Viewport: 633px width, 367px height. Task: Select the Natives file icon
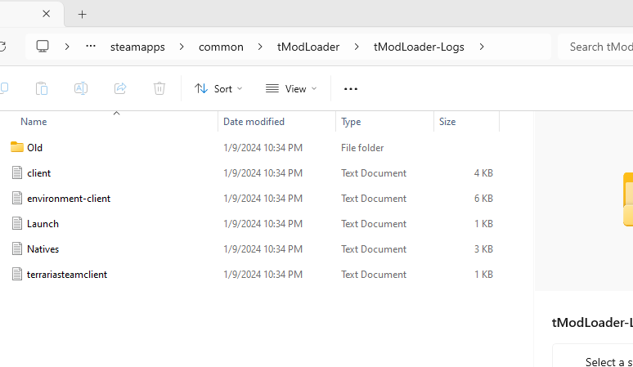17,248
